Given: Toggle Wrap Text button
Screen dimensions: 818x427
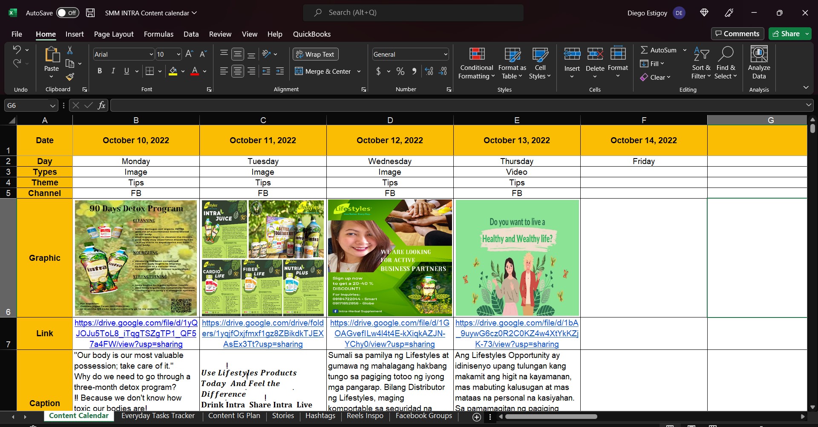Looking at the screenshot, I should [x=315, y=54].
